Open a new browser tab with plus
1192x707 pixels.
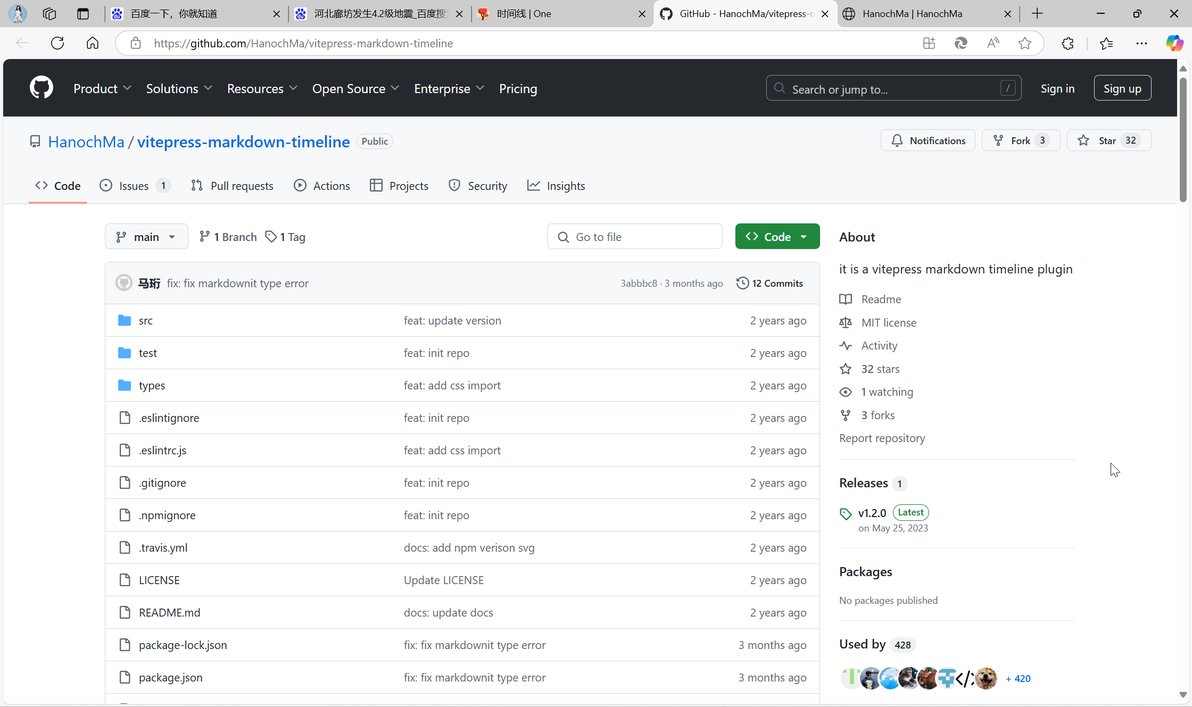[1037, 14]
